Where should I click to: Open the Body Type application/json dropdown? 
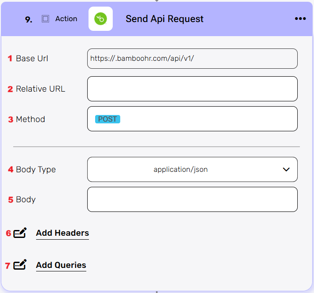192,170
